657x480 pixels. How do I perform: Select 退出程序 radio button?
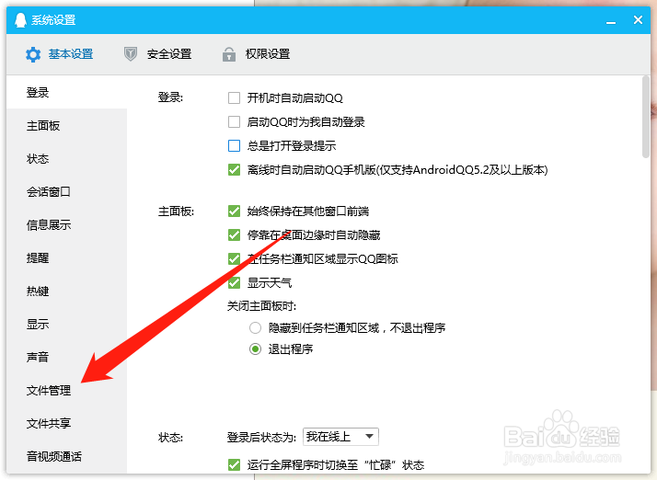255,349
